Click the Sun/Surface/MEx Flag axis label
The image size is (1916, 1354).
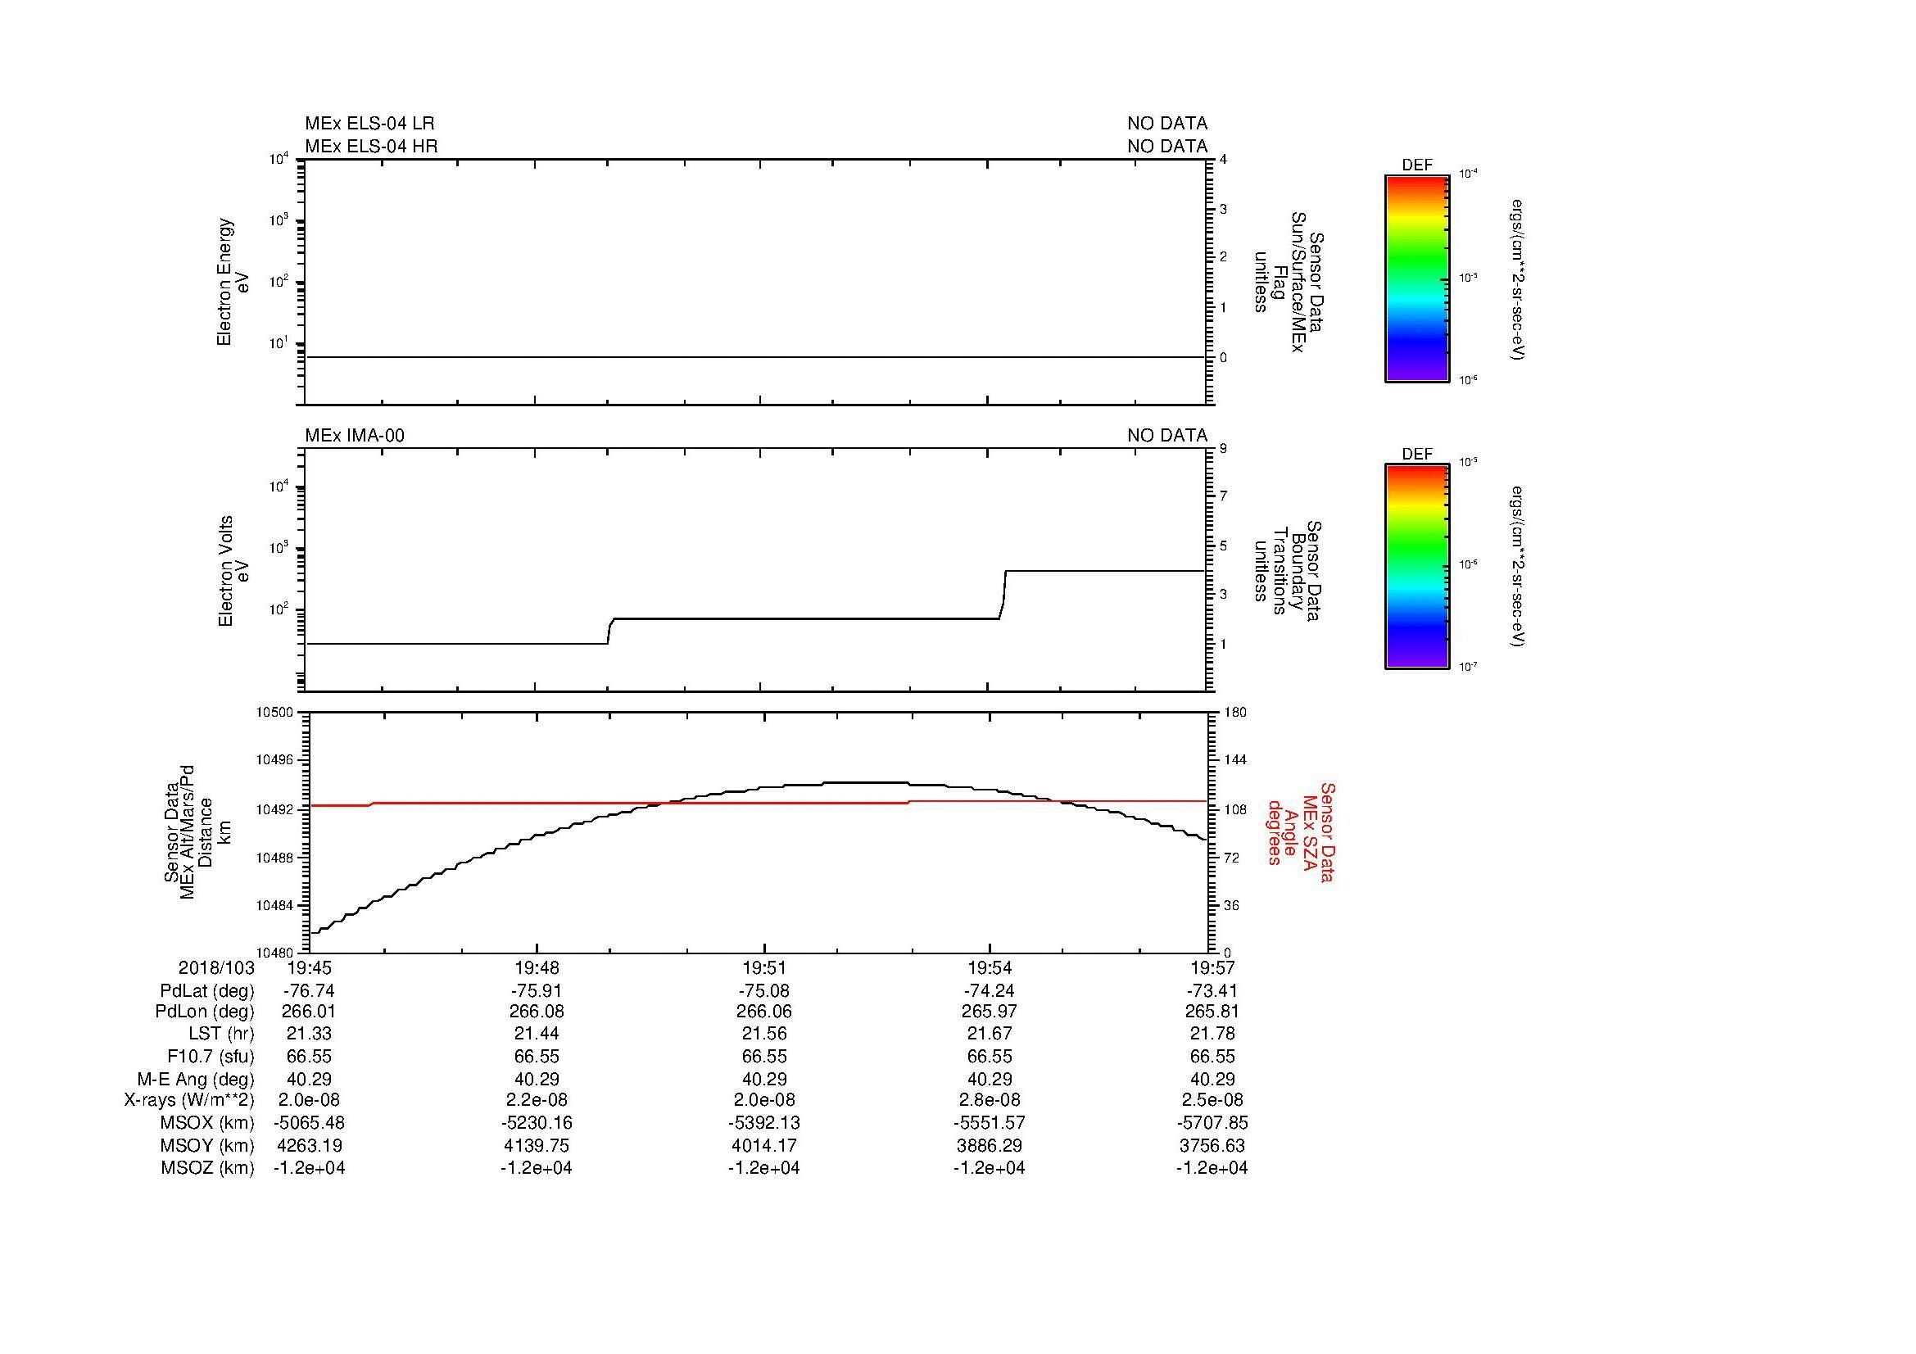coord(1288,282)
